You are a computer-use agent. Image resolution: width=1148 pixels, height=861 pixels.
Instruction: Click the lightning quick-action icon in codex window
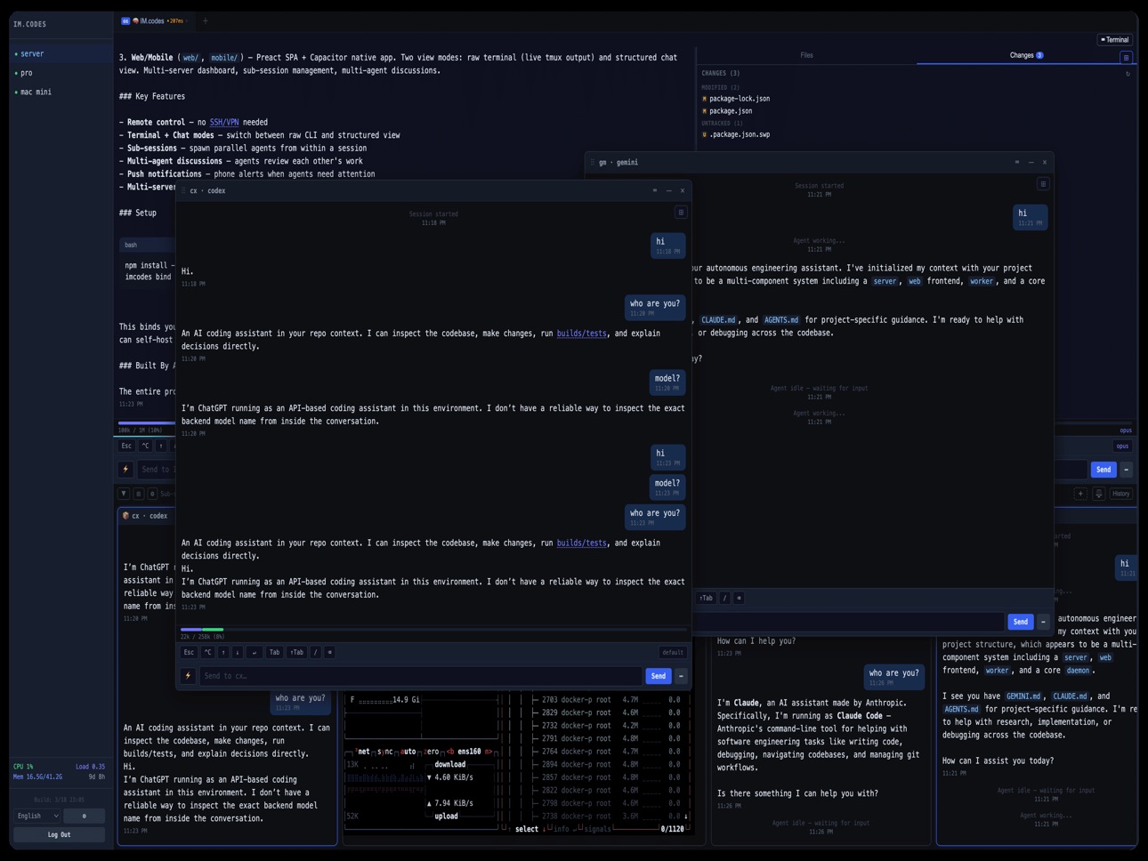[x=188, y=676]
